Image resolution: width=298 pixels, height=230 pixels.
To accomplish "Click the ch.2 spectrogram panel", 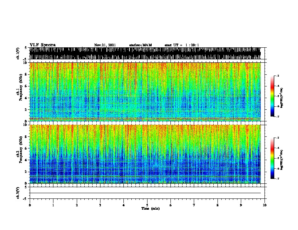I will coord(145,154).
